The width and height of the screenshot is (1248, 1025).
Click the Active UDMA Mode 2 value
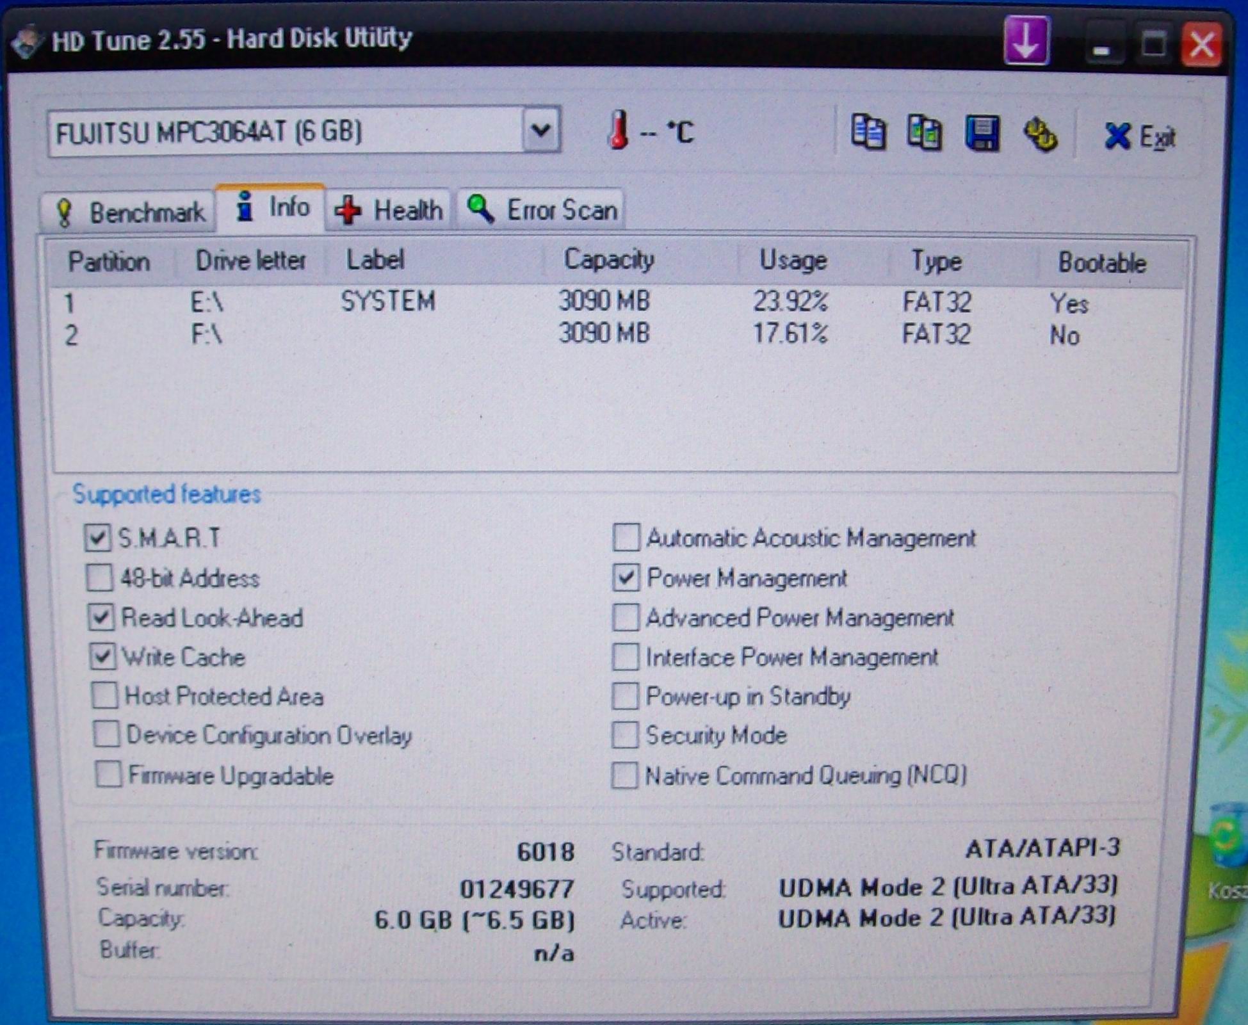point(948,917)
